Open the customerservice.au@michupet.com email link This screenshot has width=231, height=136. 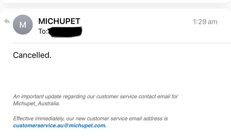pyautogui.click(x=59, y=125)
